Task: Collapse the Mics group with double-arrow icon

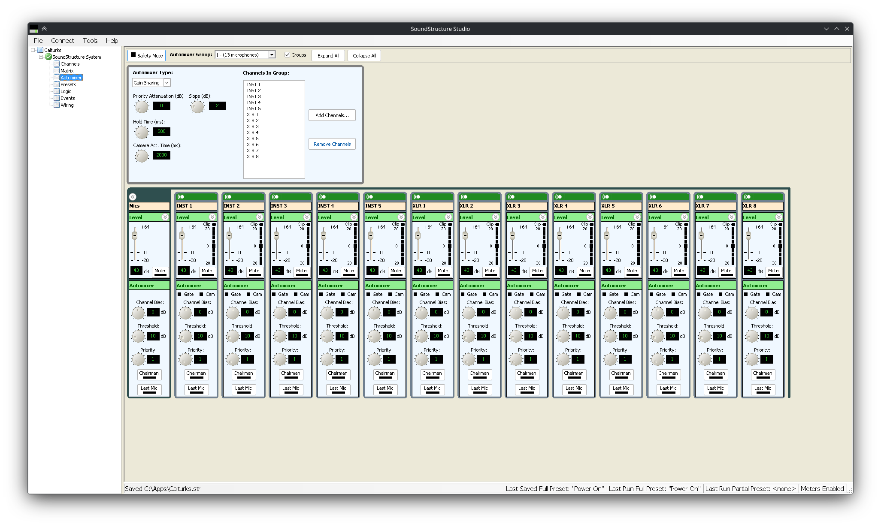Action: click(x=133, y=197)
